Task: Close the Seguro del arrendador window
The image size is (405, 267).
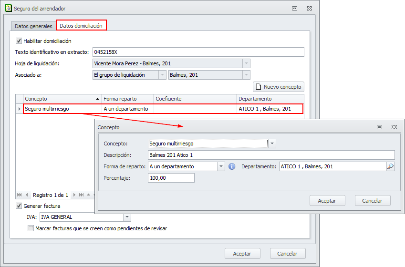Action: [309, 8]
